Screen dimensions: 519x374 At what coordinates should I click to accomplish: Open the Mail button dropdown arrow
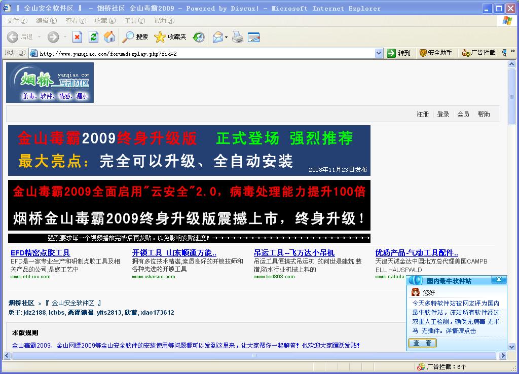[x=227, y=37]
